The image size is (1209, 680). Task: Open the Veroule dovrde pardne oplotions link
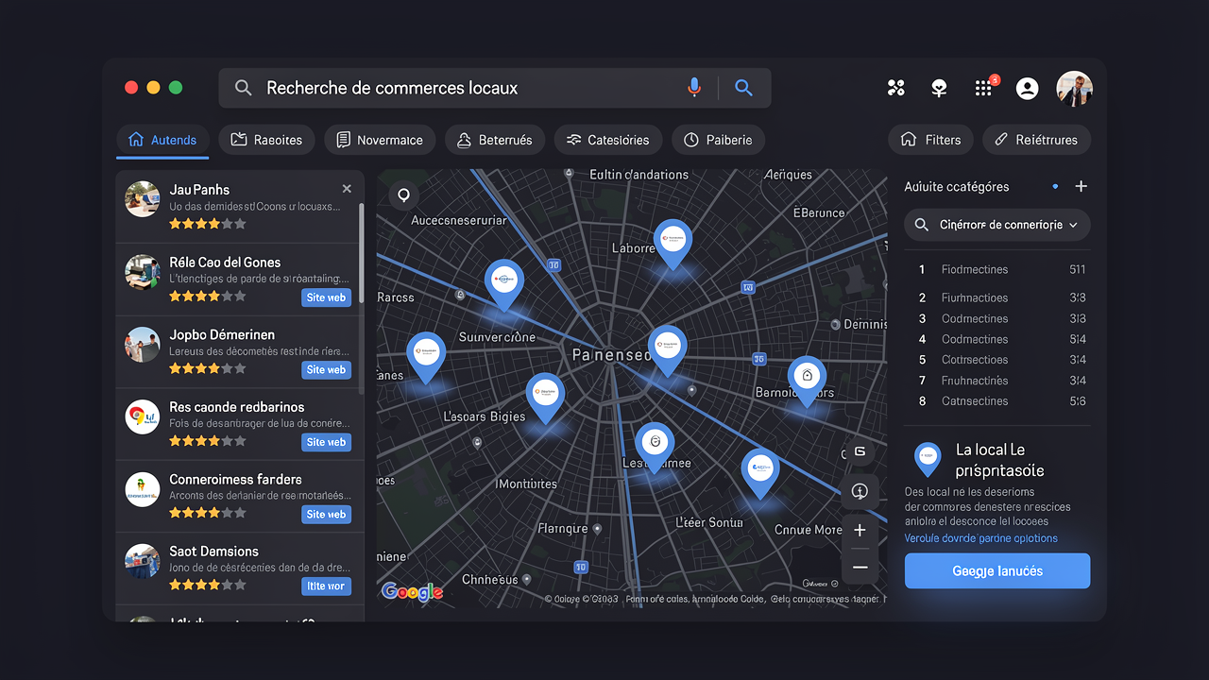(x=980, y=536)
